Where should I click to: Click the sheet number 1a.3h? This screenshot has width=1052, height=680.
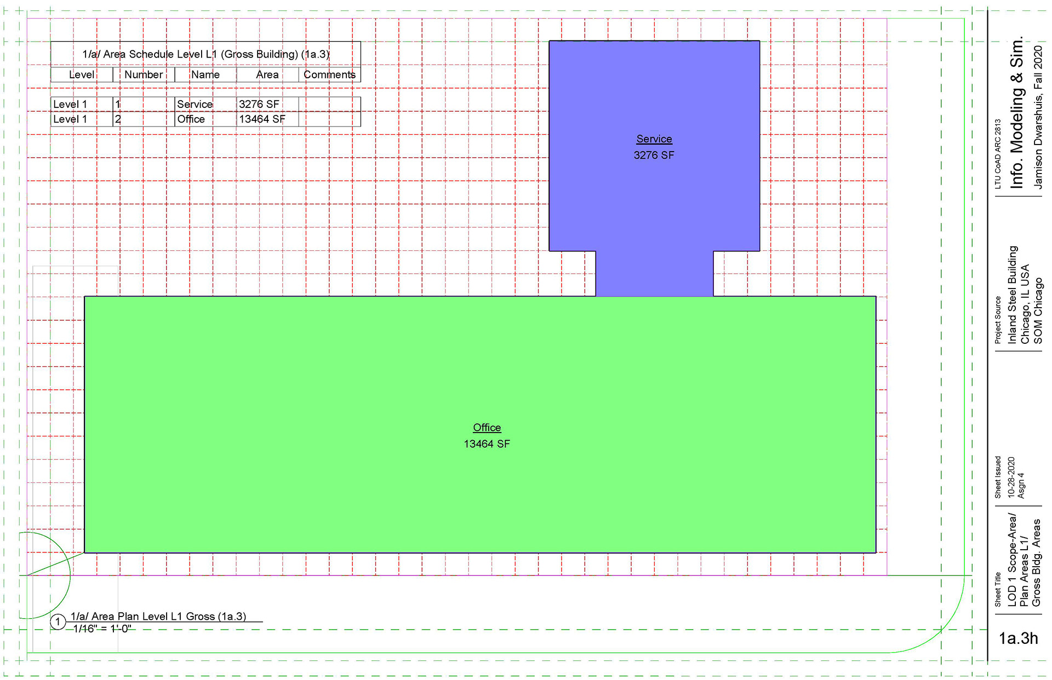tap(1018, 638)
